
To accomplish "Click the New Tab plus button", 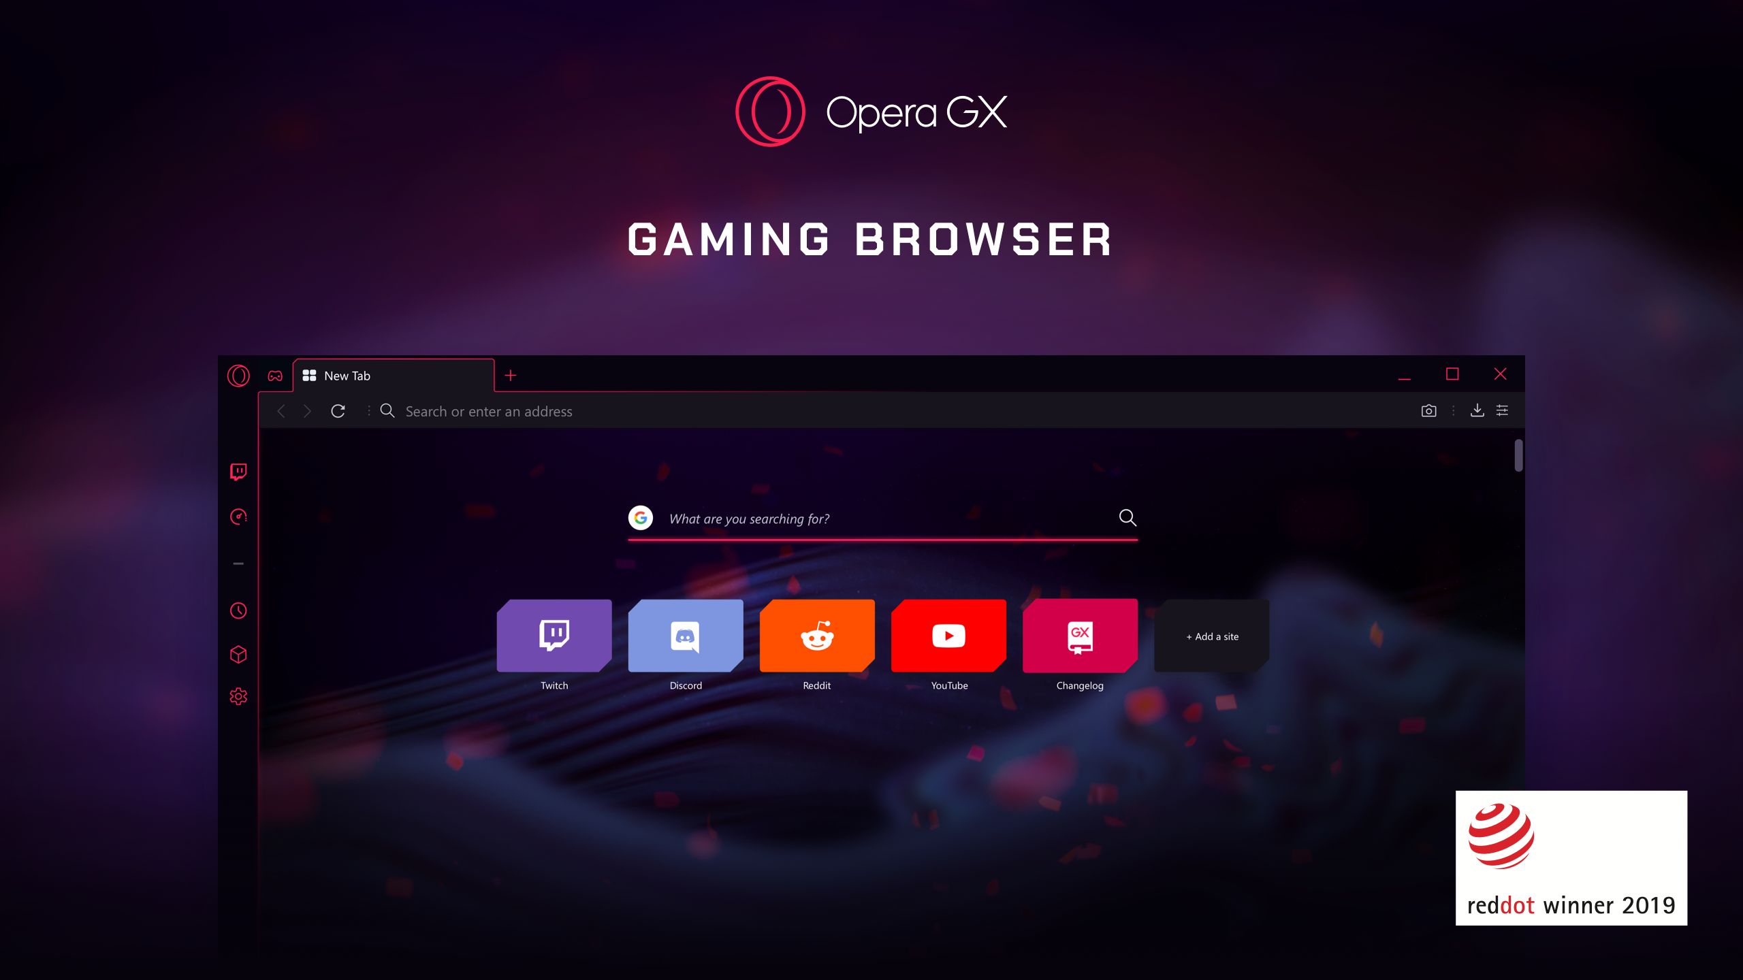I will point(511,374).
